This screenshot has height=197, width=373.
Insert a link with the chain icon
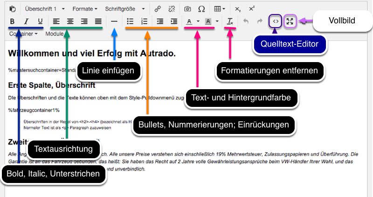(x=158, y=9)
